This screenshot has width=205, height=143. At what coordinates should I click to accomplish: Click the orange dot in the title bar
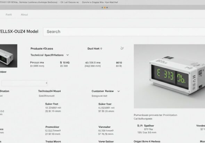pos(105,7)
